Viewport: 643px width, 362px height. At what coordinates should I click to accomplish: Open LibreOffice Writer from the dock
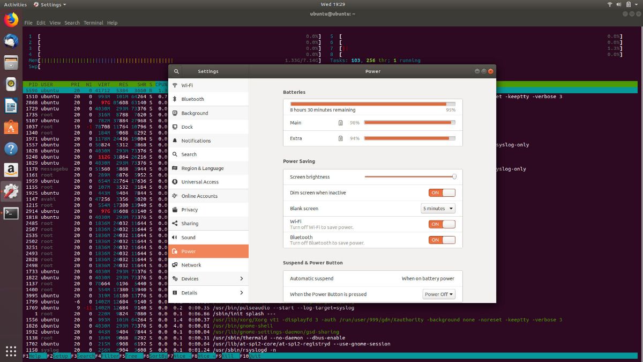11,106
